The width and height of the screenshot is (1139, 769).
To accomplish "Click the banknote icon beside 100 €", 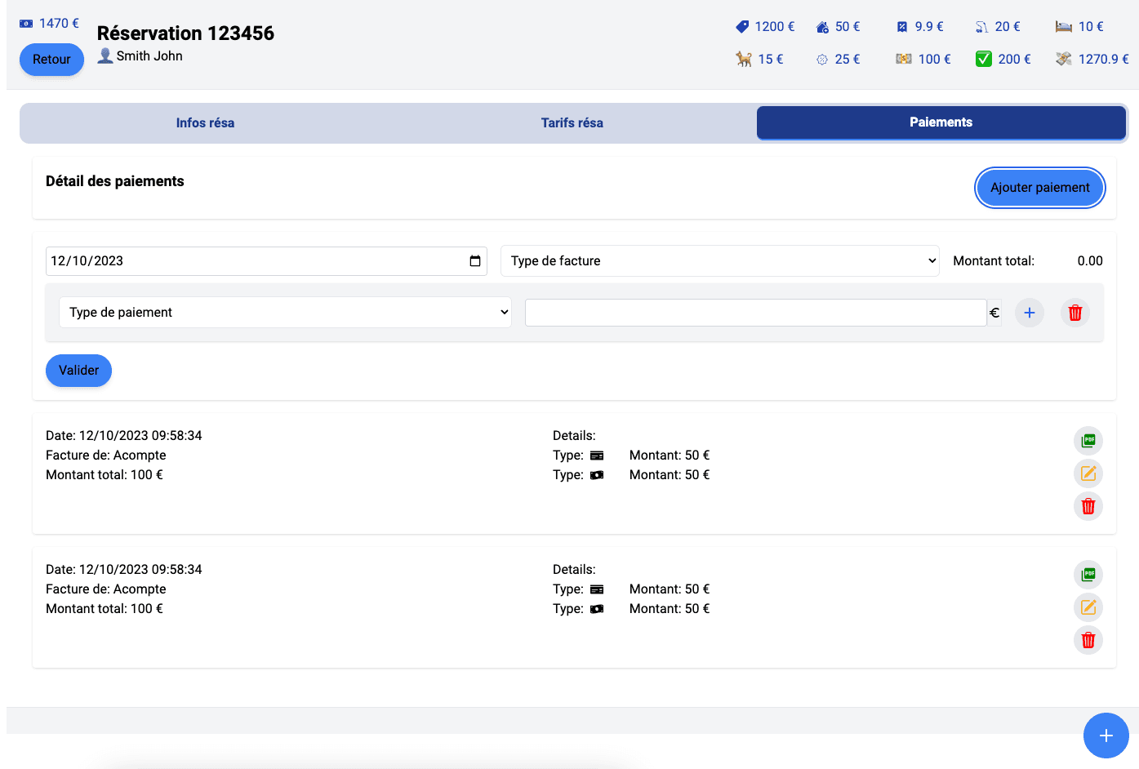I will pos(903,59).
